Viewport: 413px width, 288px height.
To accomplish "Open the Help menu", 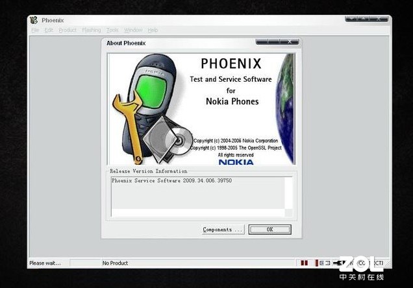I will coord(153,30).
